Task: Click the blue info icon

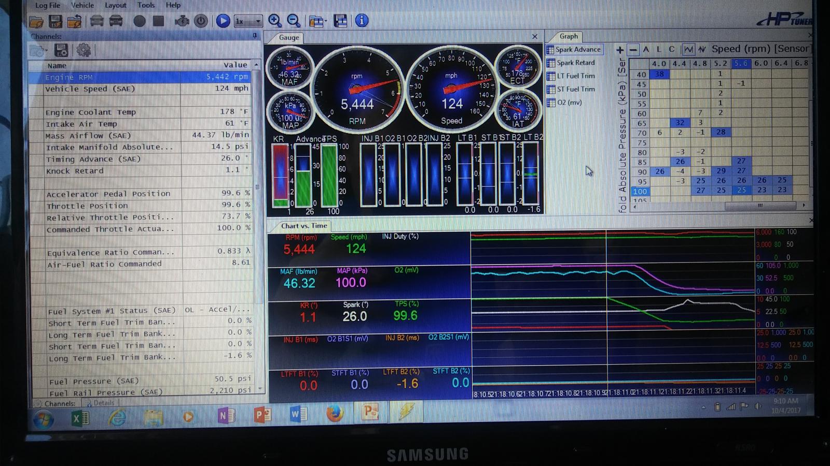Action: [362, 21]
